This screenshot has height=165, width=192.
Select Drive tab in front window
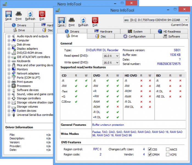point(72,36)
